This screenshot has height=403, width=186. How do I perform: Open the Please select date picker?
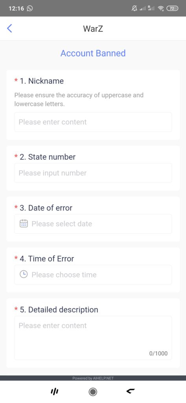[93, 224]
